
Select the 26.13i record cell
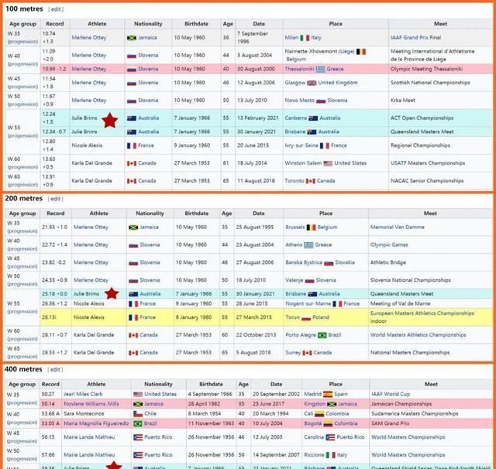point(56,317)
